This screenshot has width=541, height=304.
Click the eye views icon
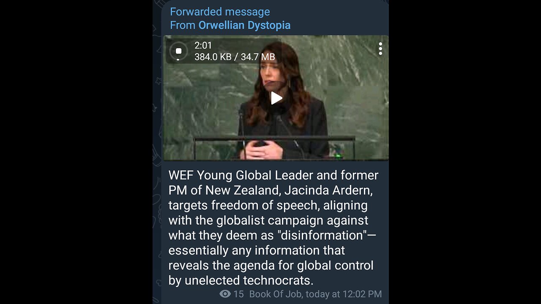coord(225,294)
